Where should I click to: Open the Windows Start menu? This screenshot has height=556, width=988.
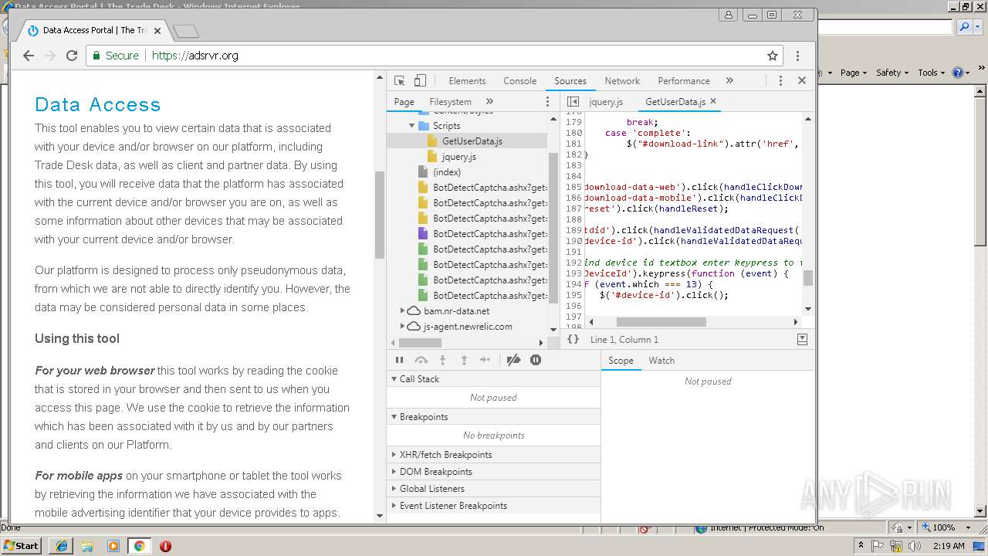point(22,545)
